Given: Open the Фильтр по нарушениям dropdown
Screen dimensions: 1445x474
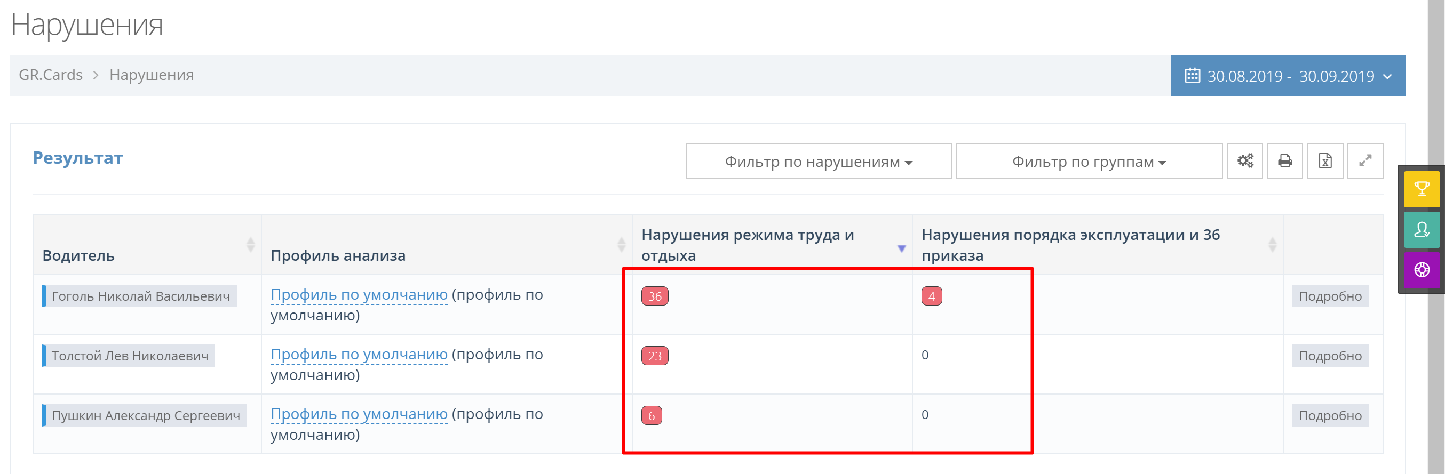Looking at the screenshot, I should click(818, 162).
